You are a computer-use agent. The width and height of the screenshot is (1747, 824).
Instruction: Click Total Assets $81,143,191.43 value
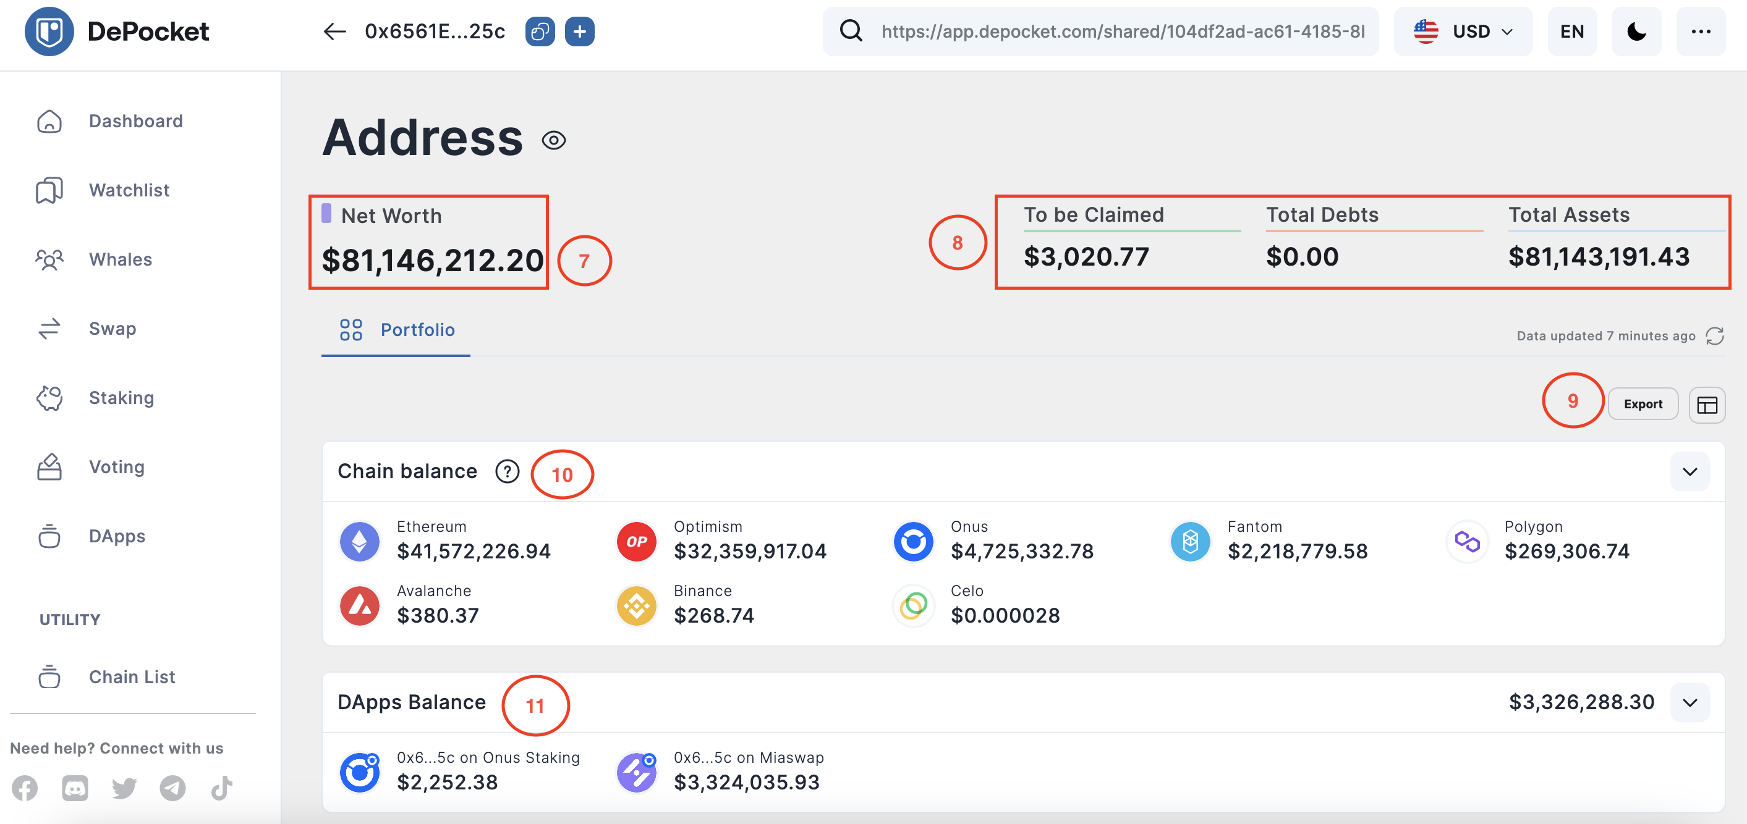[1599, 257]
